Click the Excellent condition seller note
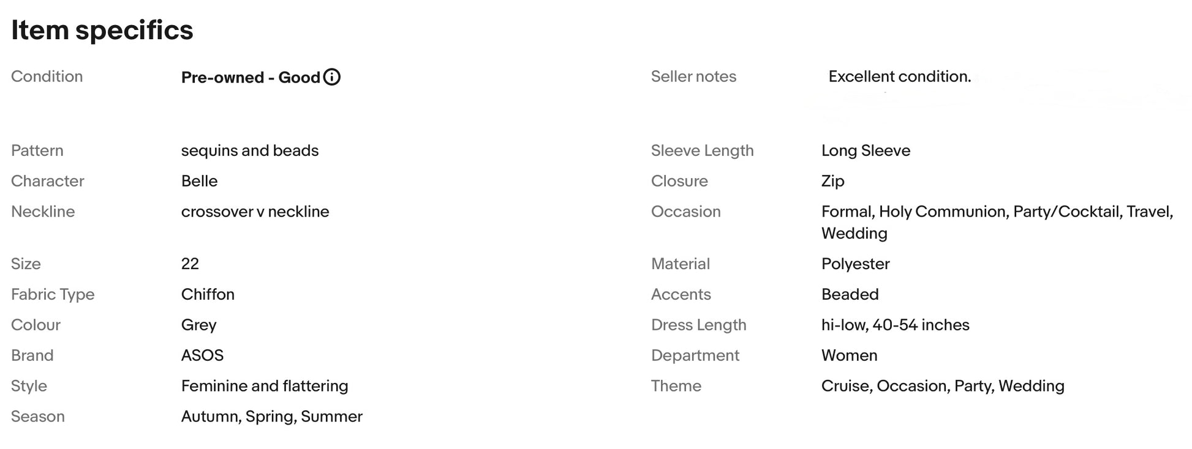 900,76
